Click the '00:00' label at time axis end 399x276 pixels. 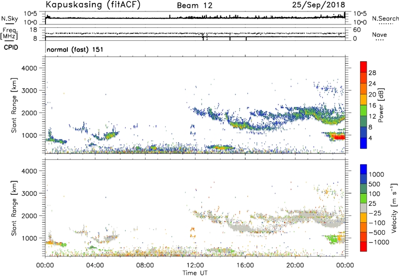(x=345, y=266)
